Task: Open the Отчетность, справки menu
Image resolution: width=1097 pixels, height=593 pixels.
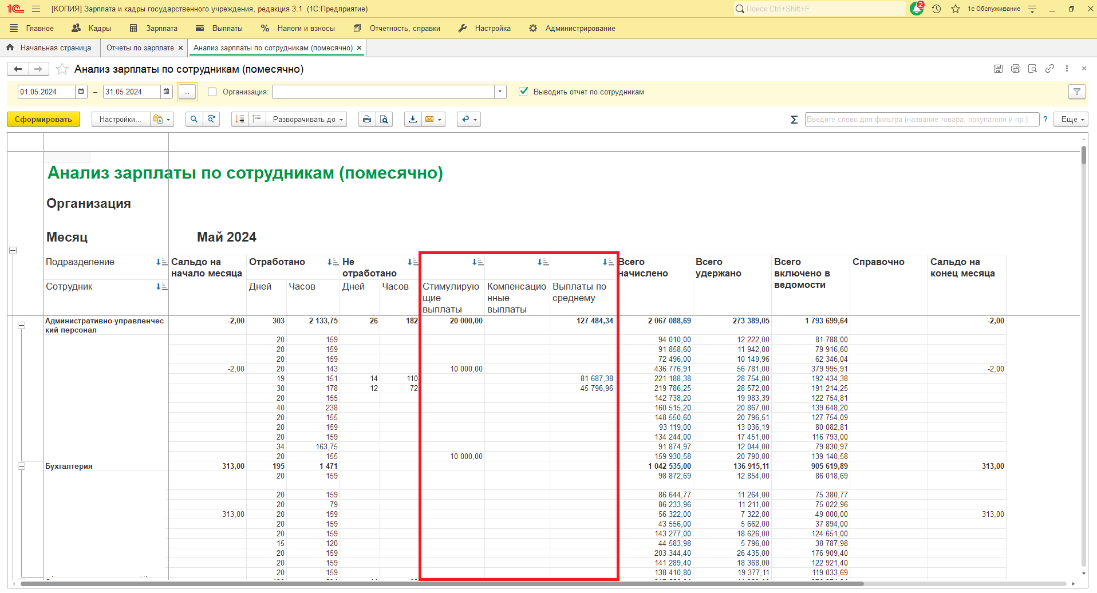Action: [397, 28]
